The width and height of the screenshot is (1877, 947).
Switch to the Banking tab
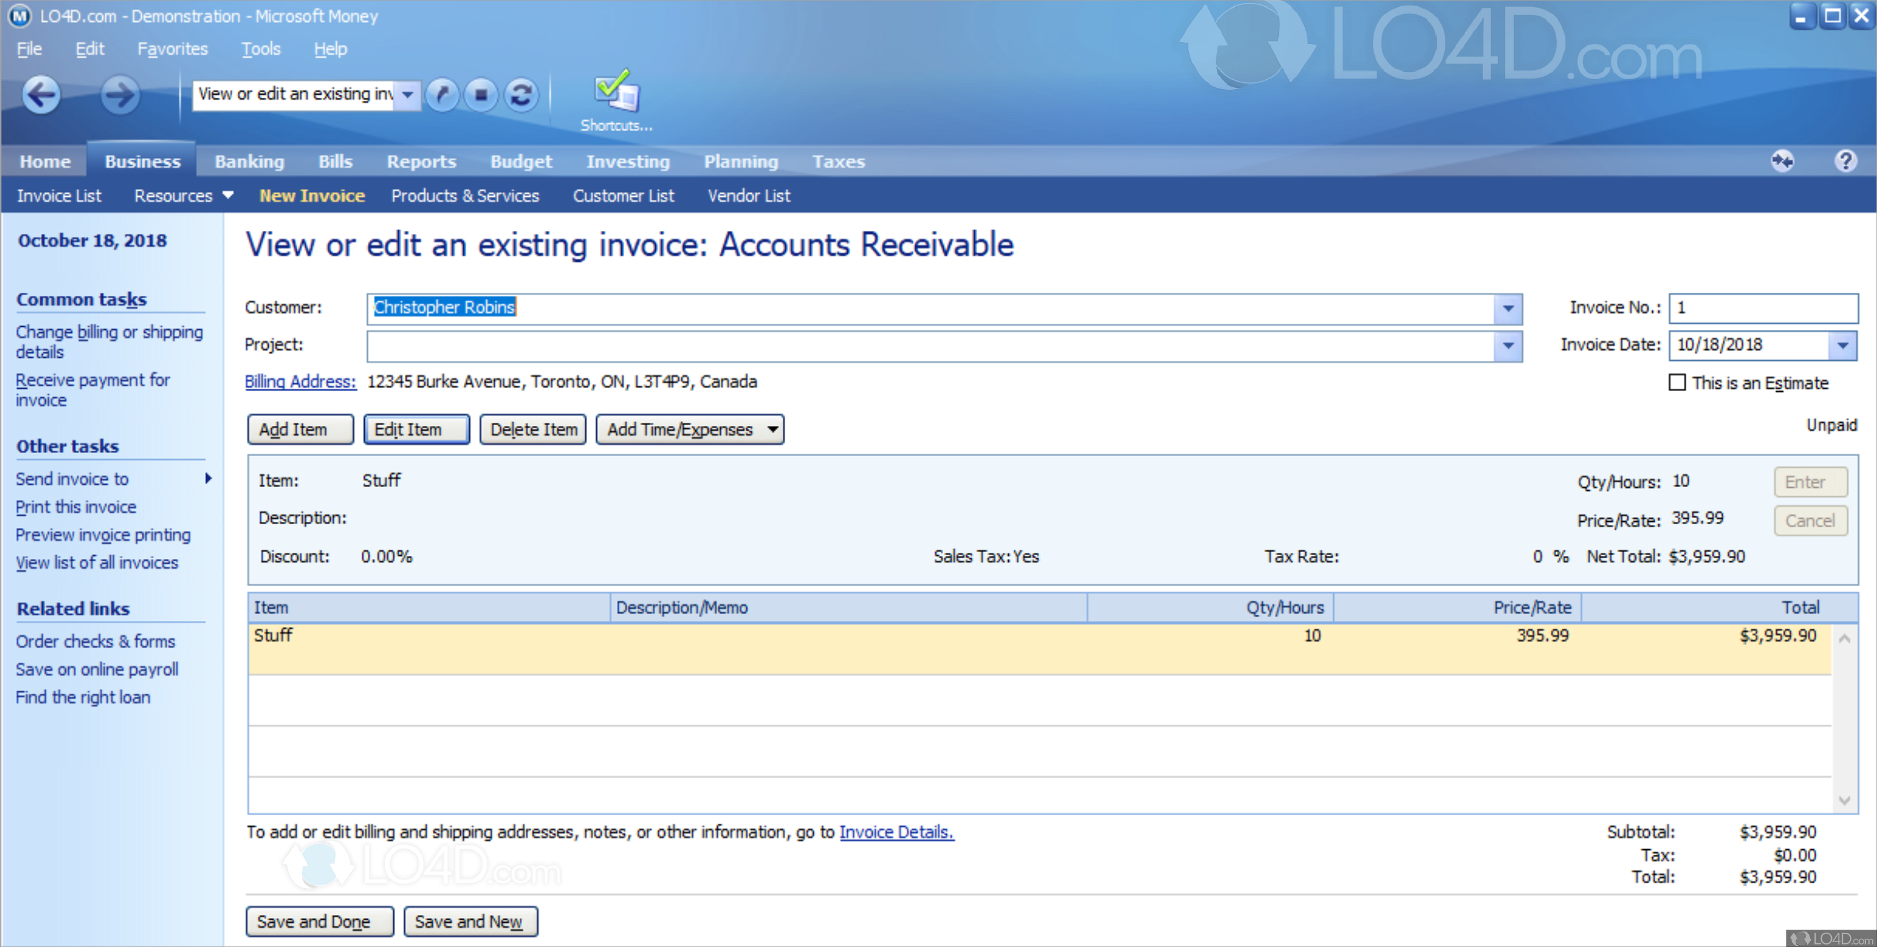(249, 161)
